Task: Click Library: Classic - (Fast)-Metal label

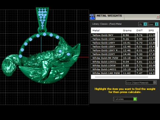Action: point(107,24)
